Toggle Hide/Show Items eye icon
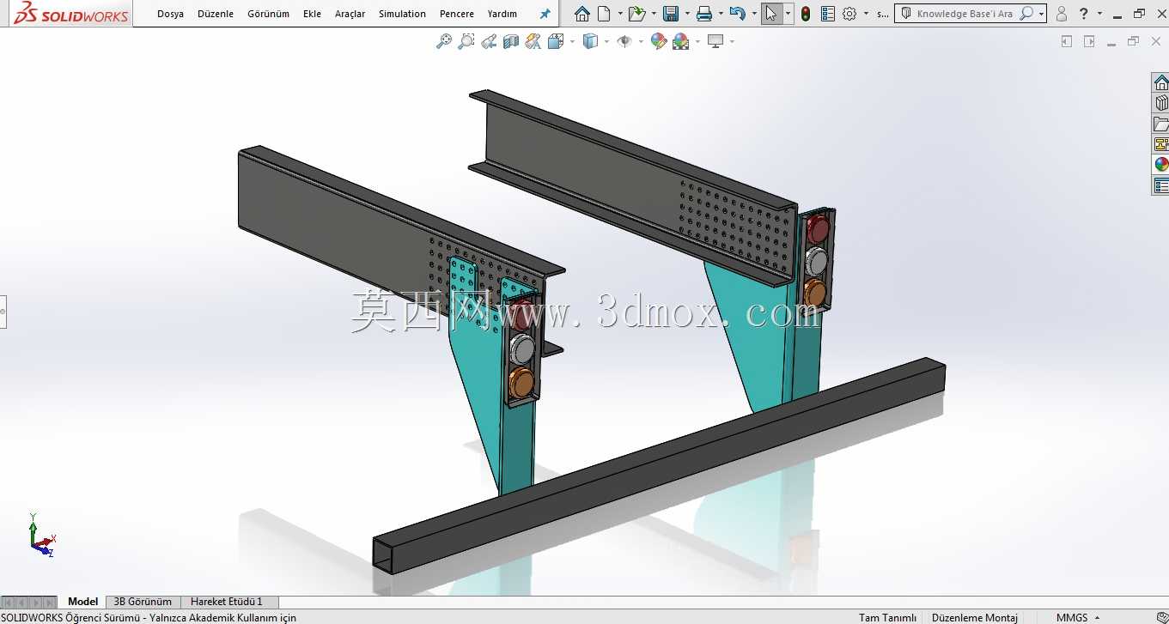Image resolution: width=1169 pixels, height=624 pixels. 624,41
